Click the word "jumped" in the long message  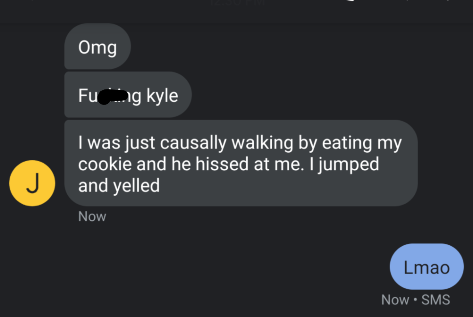(349, 165)
